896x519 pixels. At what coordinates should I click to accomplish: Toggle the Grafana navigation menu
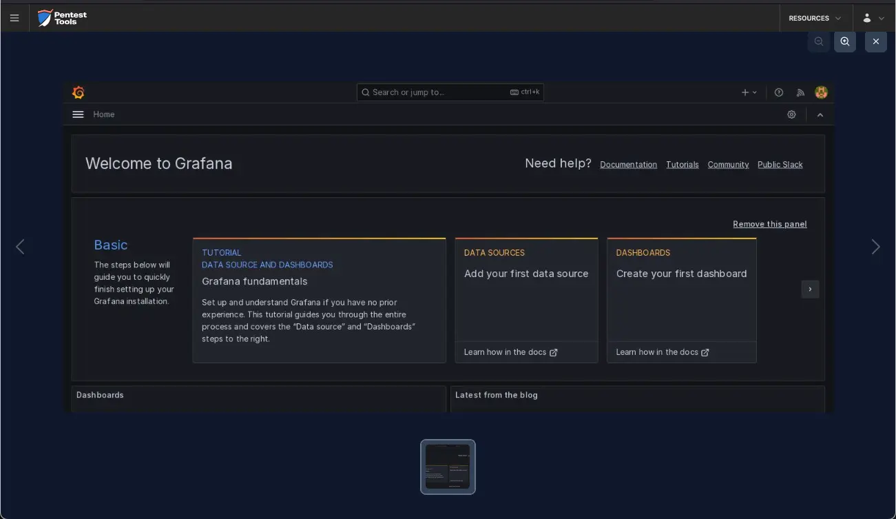[x=78, y=114]
